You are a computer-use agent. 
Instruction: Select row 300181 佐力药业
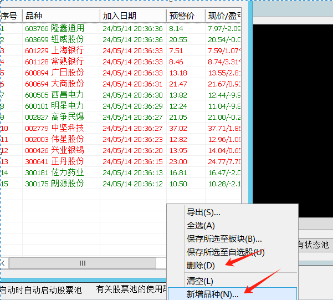pos(120,172)
